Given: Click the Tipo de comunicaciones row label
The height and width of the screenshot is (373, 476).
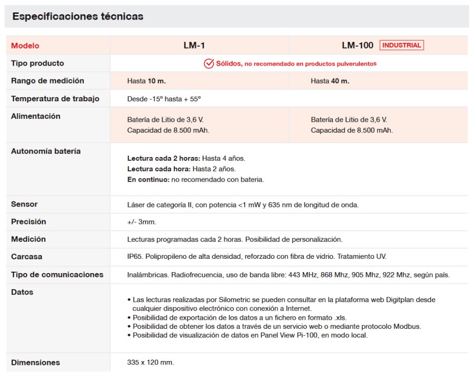Looking at the screenshot, I should tap(57, 275).
